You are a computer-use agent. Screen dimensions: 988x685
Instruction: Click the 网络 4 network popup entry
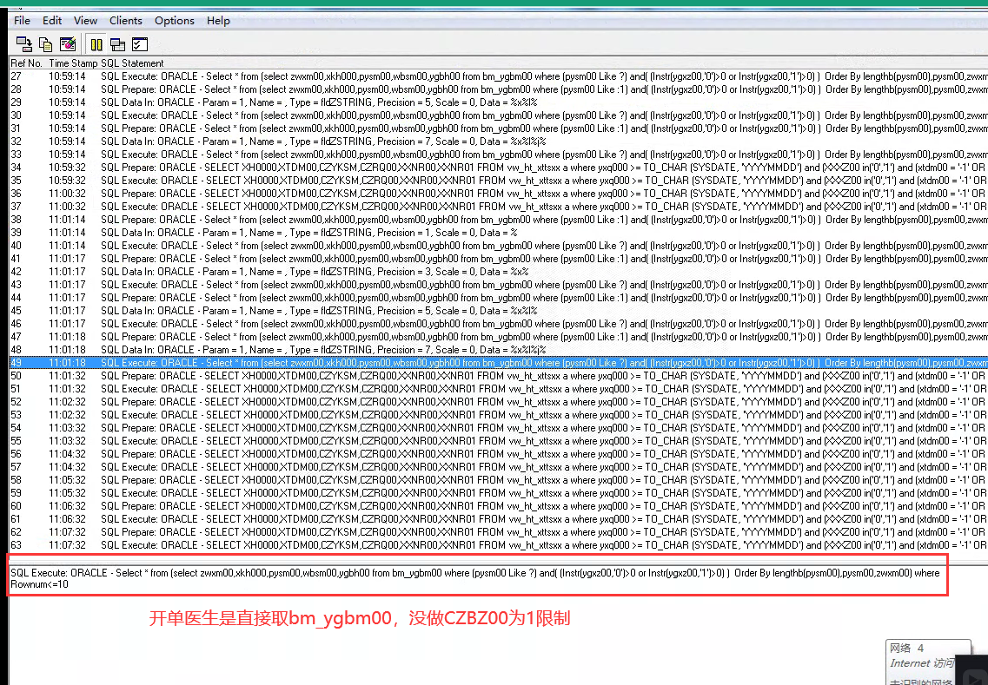[906, 648]
